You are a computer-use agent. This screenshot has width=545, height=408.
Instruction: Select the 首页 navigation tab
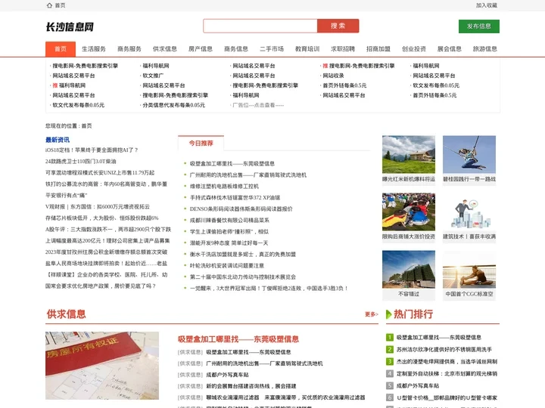point(61,49)
